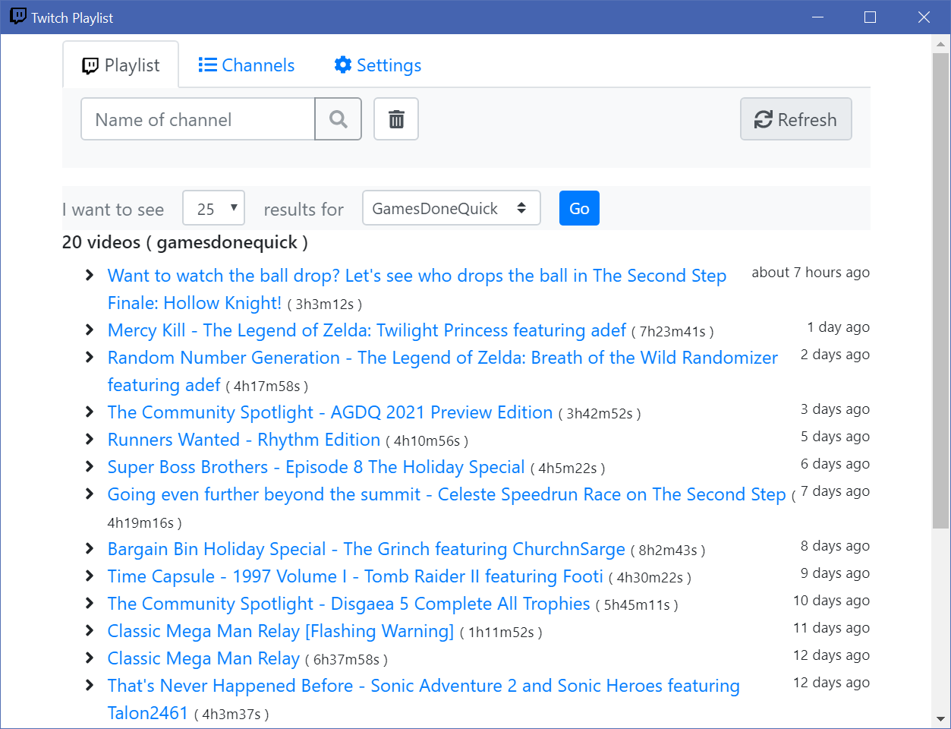Open Super Boss Brothers Holiday Special link
This screenshot has height=729, width=951.
coord(316,467)
